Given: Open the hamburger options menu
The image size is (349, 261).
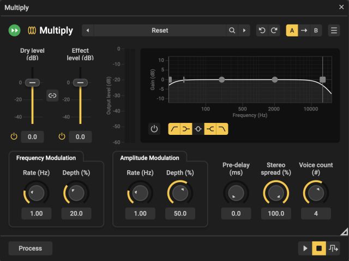Looking at the screenshot, I should click(x=334, y=30).
